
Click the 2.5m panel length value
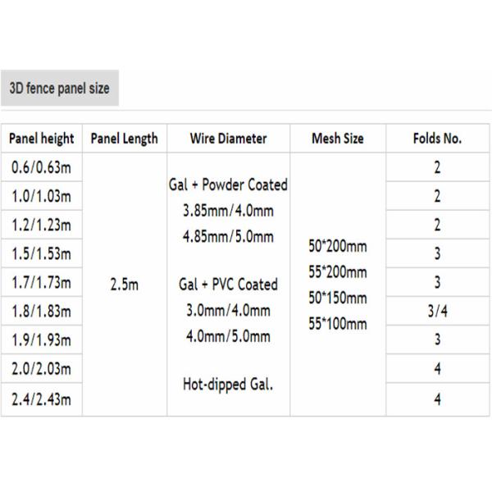point(124,285)
